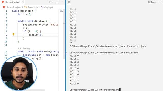Click Recursion class in the breadcrumb
Screen dimensions: 163x91
33,7
